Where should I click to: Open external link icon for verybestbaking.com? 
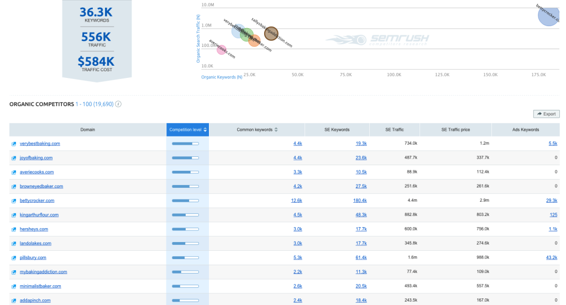coord(14,144)
